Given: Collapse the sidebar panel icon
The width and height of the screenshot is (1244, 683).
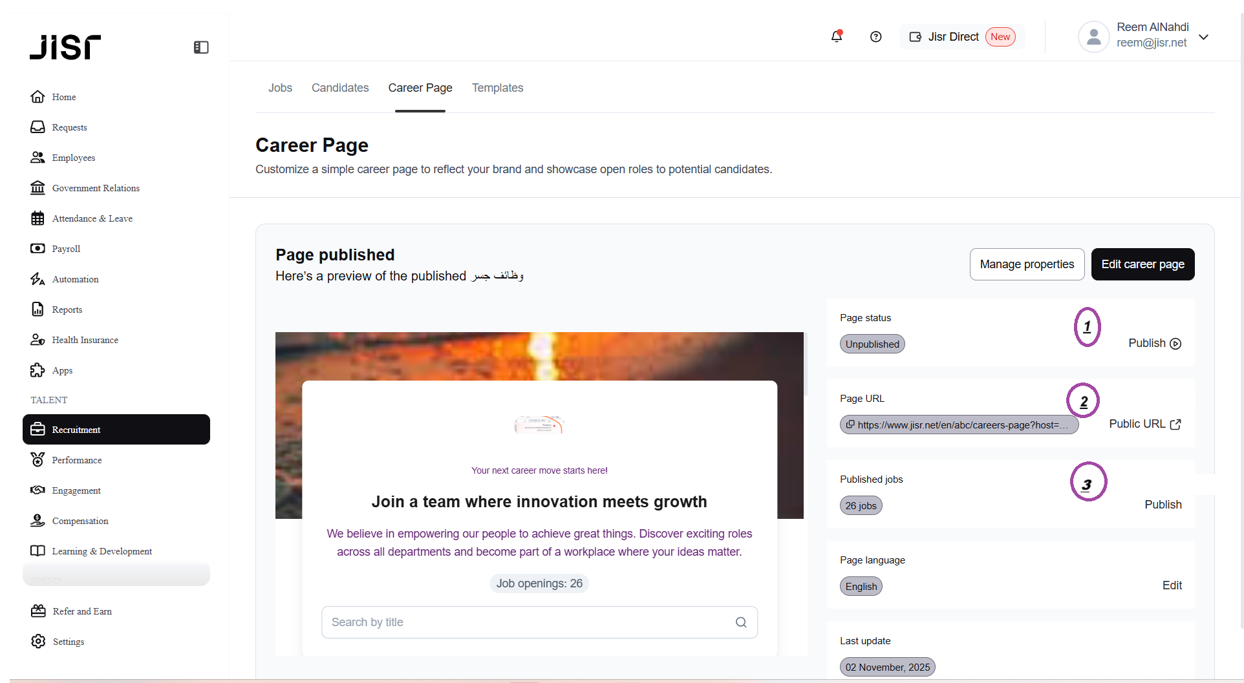Looking at the screenshot, I should (x=201, y=47).
